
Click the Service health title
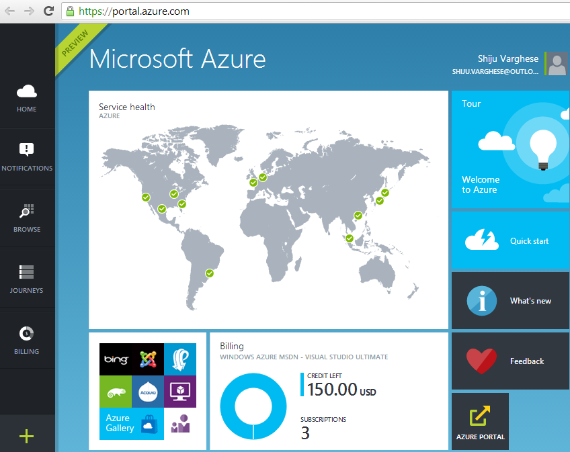pyautogui.click(x=127, y=107)
